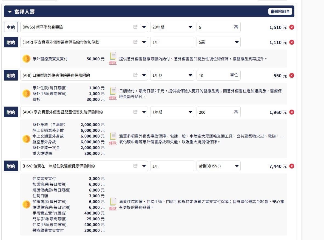The width and height of the screenshot is (324, 240).
Task: Expand the XWS5 product dropdown
Action: tap(144, 27)
